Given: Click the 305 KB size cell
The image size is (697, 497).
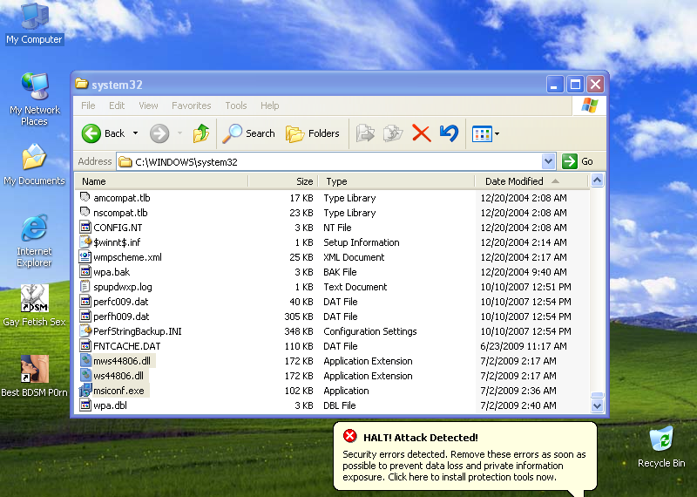Looking at the screenshot, I should click(x=299, y=317).
